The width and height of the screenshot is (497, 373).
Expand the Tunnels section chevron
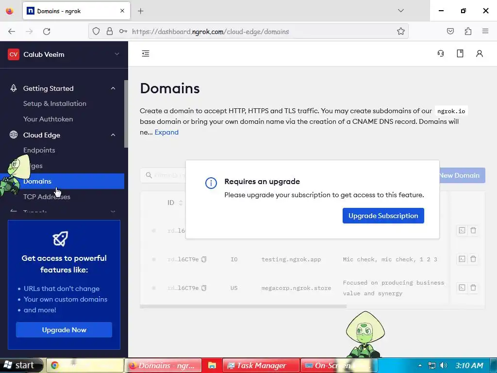point(113,211)
